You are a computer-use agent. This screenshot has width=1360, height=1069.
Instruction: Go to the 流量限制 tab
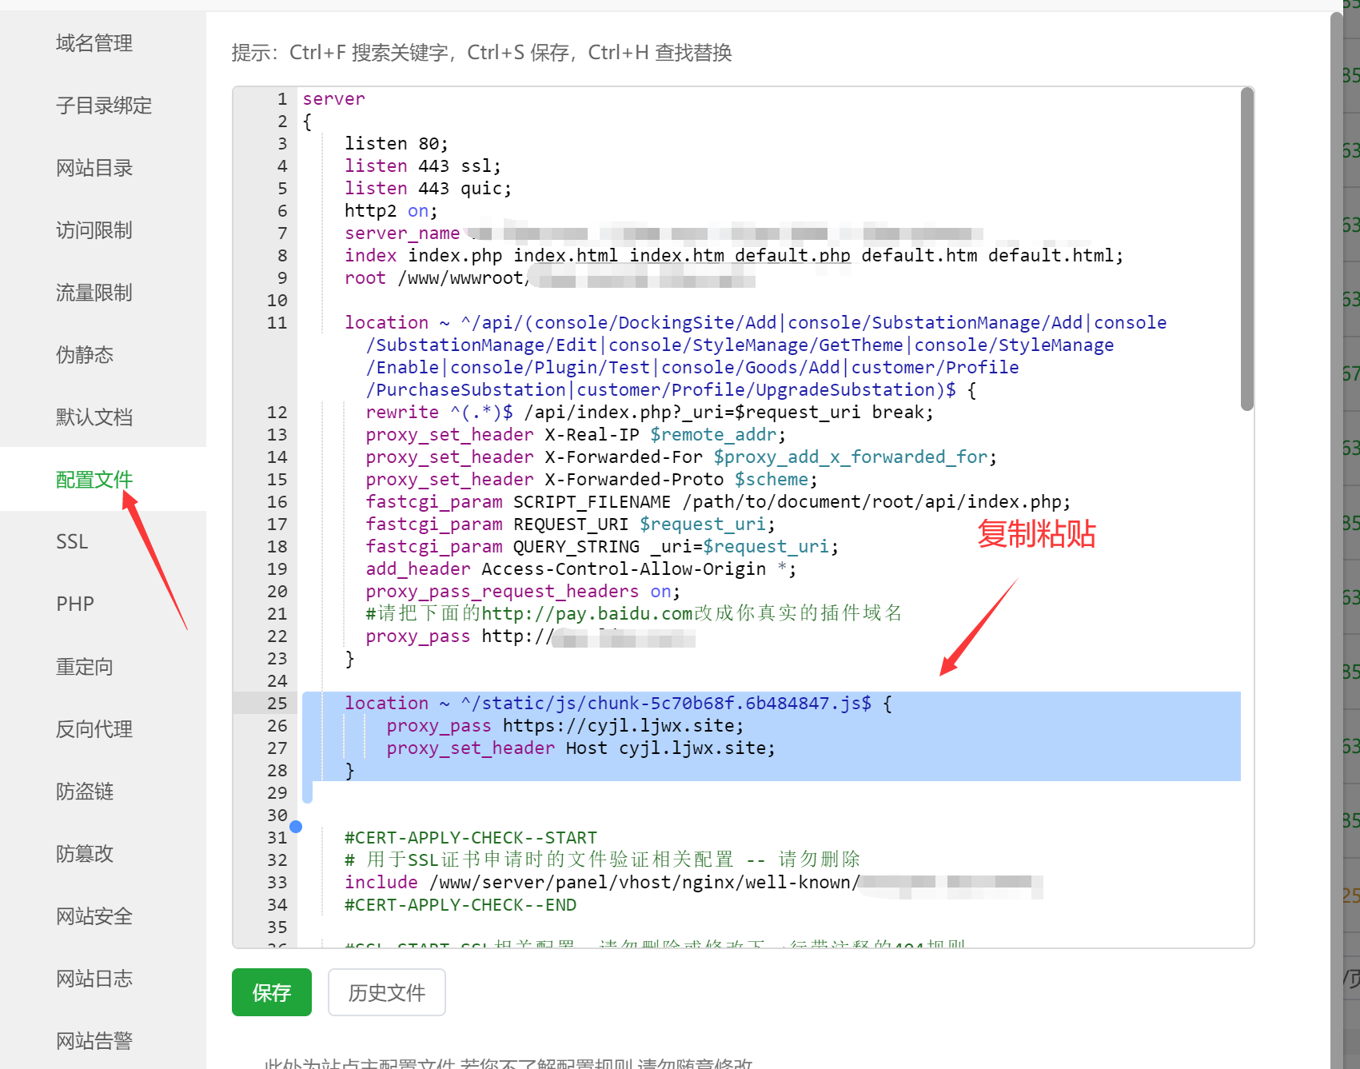point(94,293)
